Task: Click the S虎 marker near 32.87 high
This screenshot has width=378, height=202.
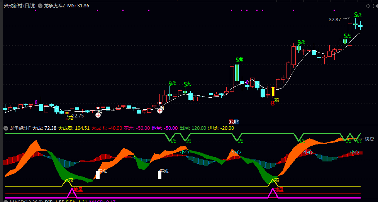Action: 358,15
